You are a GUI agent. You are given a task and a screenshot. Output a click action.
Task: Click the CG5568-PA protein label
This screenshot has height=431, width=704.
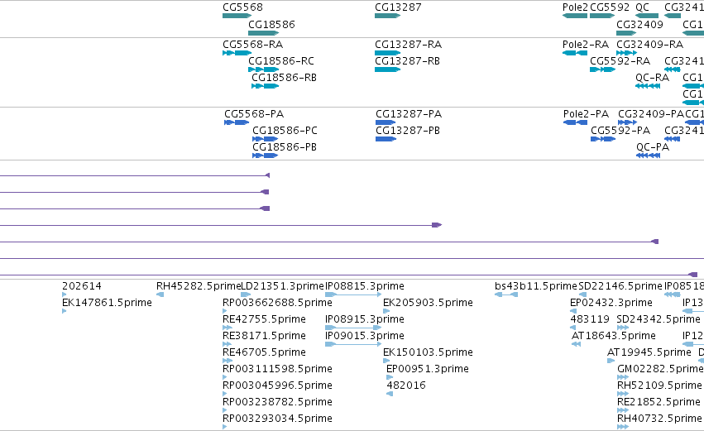click(x=254, y=114)
